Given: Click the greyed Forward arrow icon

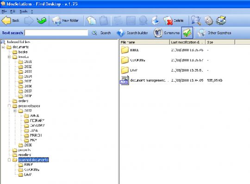Looking at the screenshot, I should pyautogui.click(x=29, y=20).
